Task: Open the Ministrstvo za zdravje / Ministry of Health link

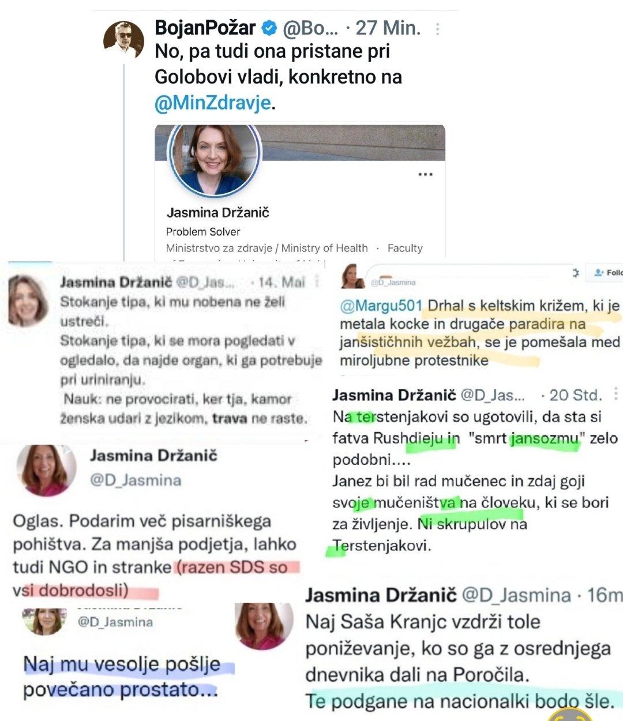Action: pyautogui.click(x=267, y=248)
